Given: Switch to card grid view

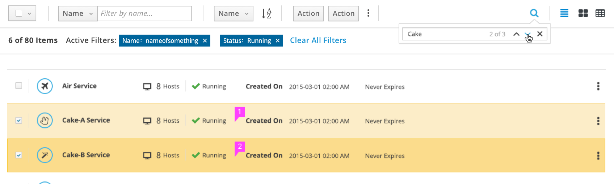Looking at the screenshot, I should tap(583, 13).
